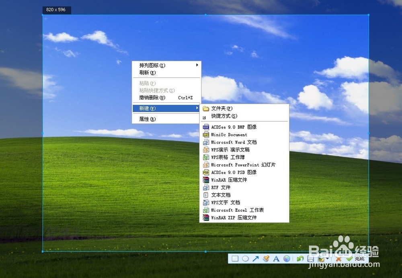Create new WinRAR 压缩文件

click(244, 180)
